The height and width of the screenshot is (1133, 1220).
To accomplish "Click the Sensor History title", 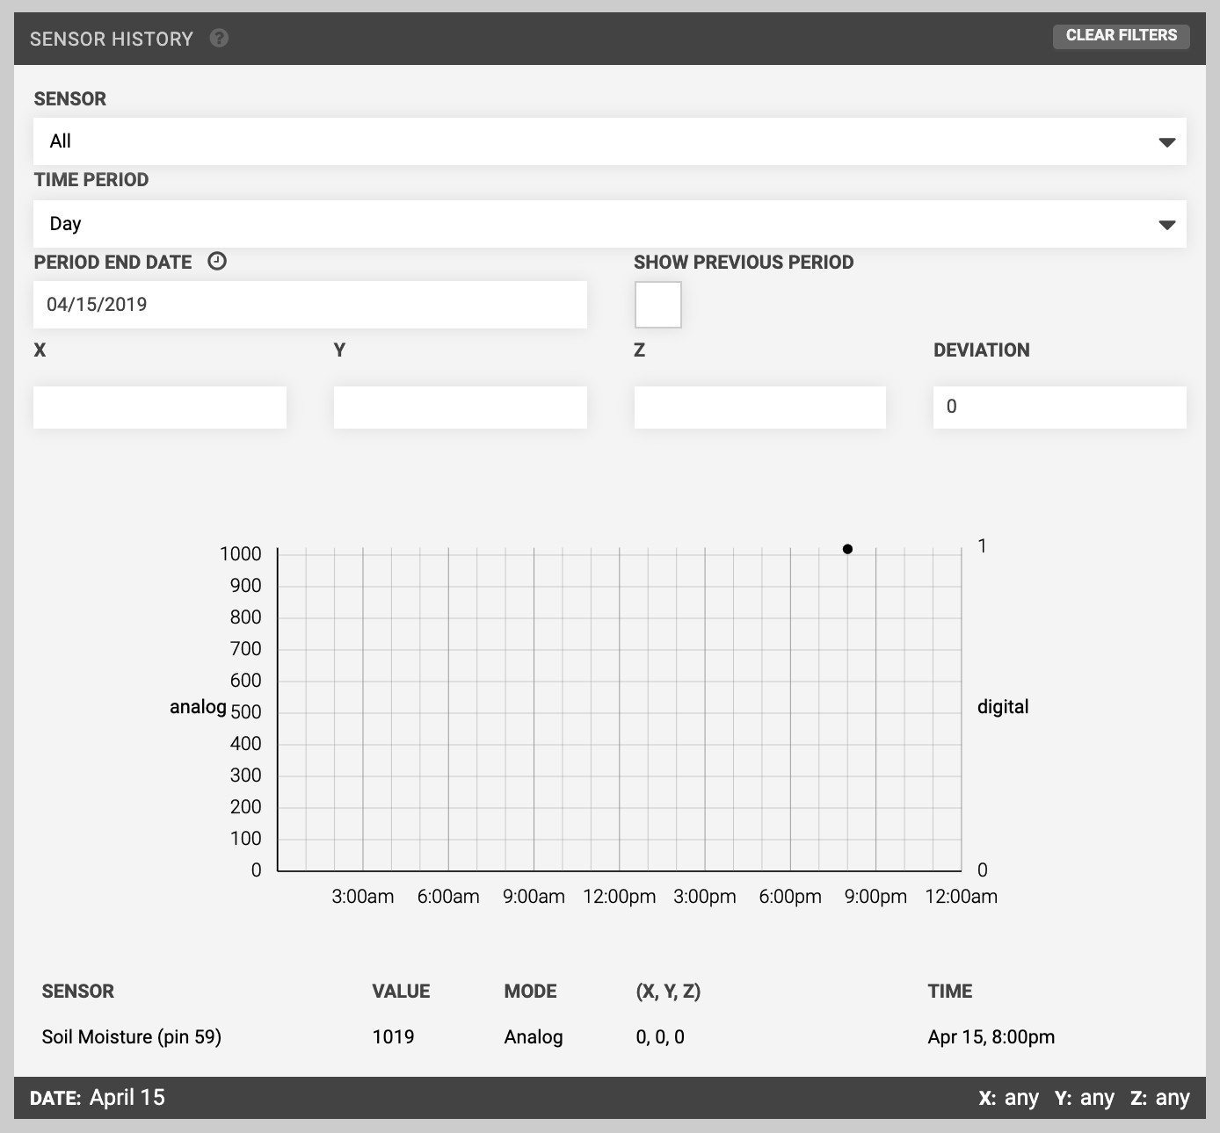I will point(112,40).
